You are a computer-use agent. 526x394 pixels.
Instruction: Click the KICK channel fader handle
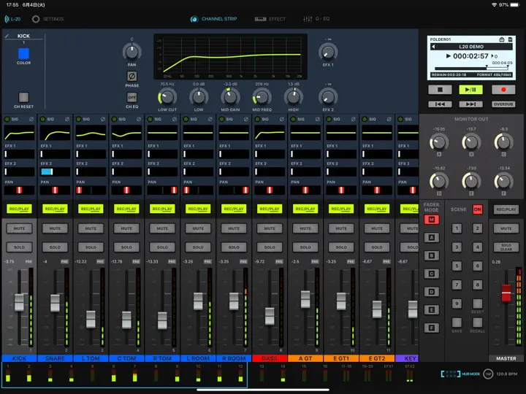(19, 302)
